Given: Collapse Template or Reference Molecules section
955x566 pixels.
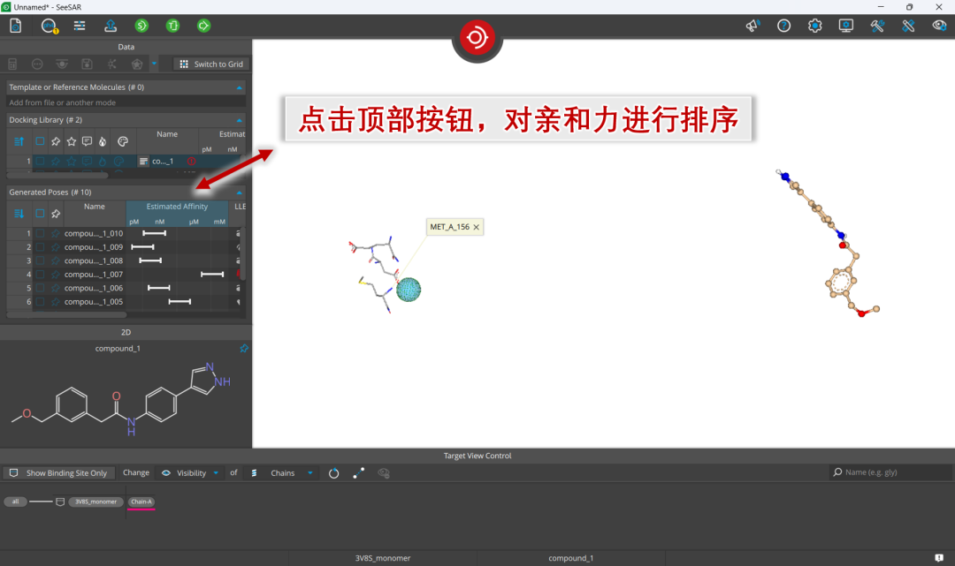Looking at the screenshot, I should (x=240, y=87).
